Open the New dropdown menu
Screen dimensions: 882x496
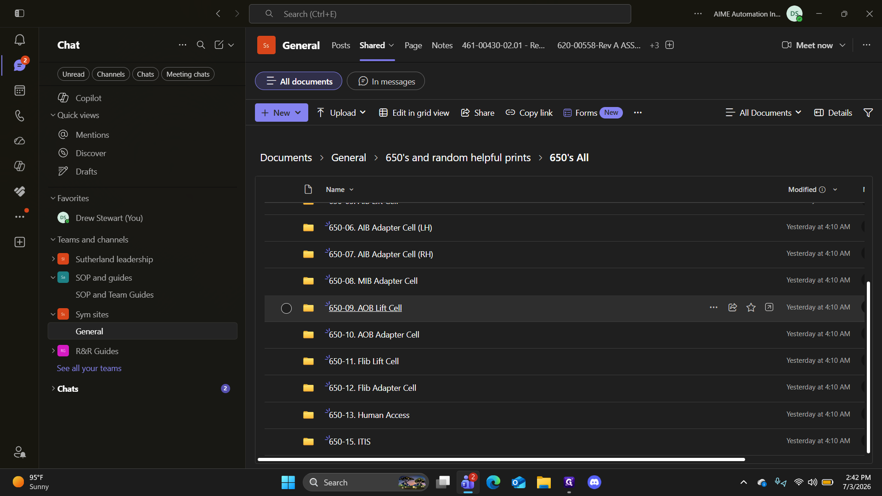tap(282, 113)
